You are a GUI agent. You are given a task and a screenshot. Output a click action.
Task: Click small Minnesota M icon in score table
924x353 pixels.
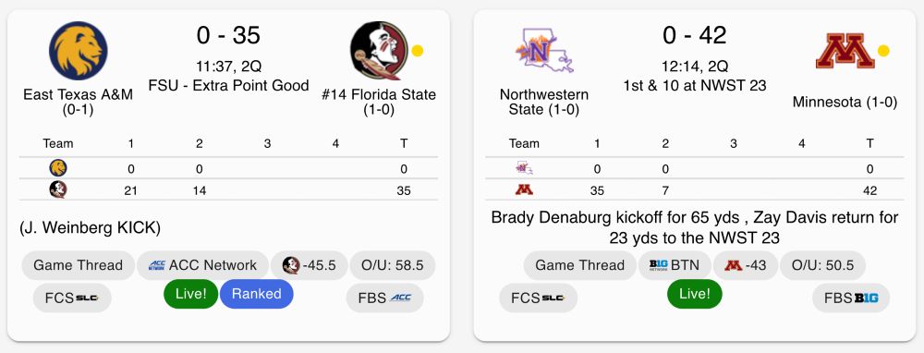(x=524, y=190)
